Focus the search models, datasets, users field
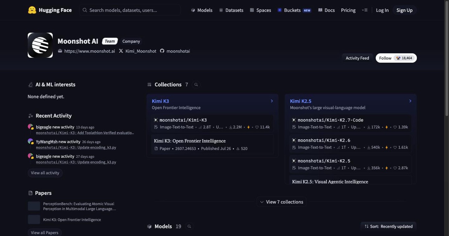 click(130, 10)
